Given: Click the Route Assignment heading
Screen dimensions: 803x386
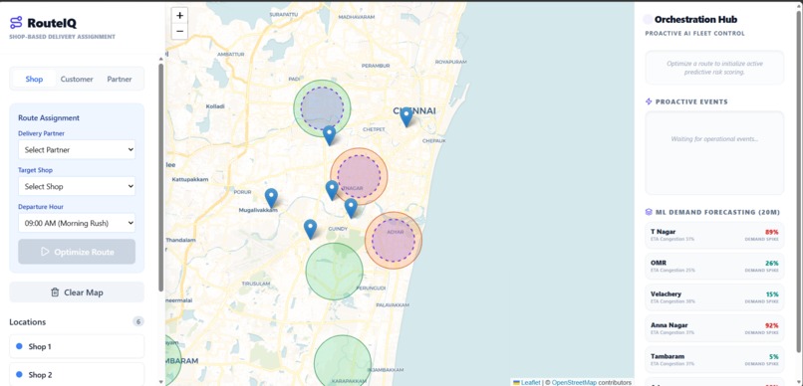Looking at the screenshot, I should (49, 117).
